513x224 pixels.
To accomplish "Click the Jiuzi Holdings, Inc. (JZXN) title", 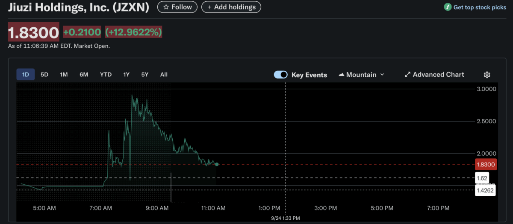I will click(79, 7).
